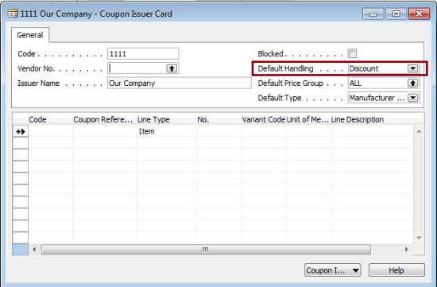437x287 pixels.
Task: Click the horizontal scrollbar's left arrow
Action: coord(34,250)
